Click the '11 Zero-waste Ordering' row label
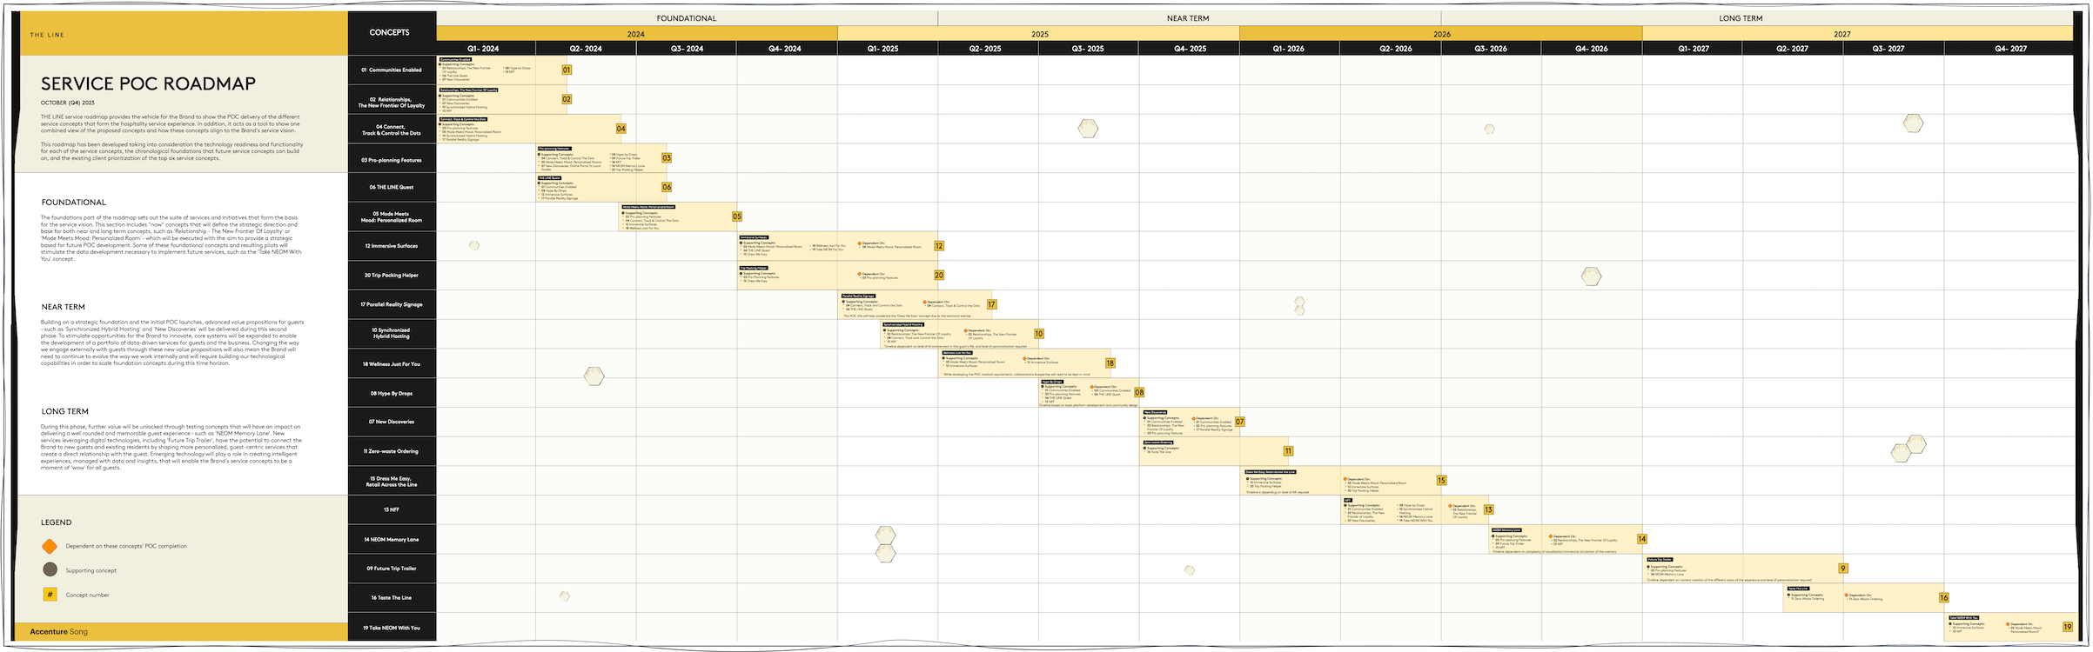 [392, 451]
